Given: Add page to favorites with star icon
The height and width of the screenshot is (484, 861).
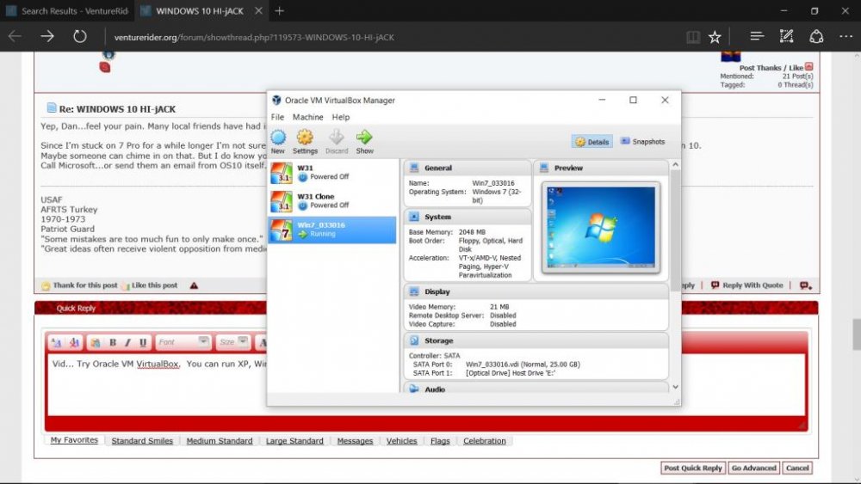Looking at the screenshot, I should (715, 37).
